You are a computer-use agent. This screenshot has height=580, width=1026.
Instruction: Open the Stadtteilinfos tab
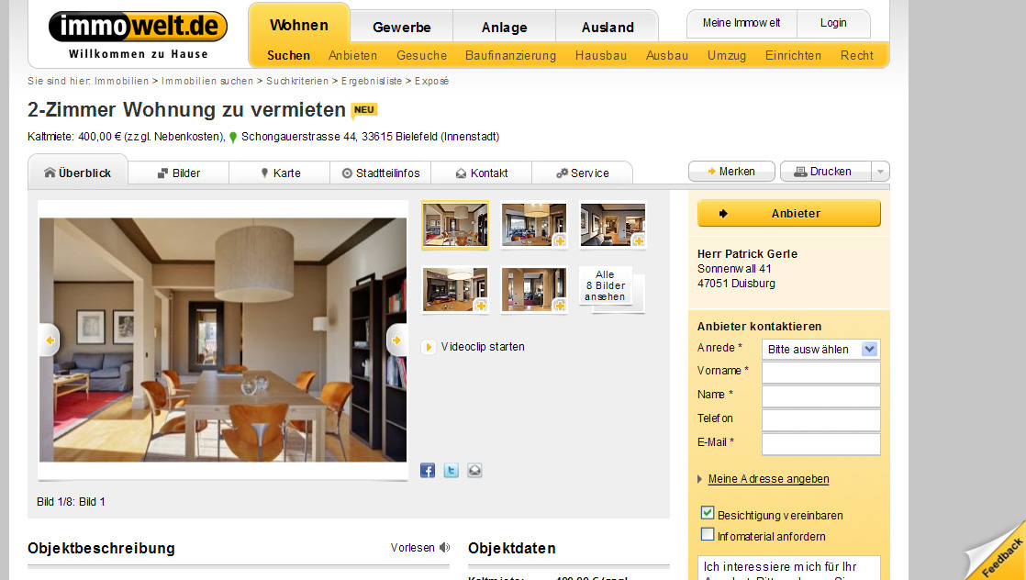pyautogui.click(x=381, y=173)
